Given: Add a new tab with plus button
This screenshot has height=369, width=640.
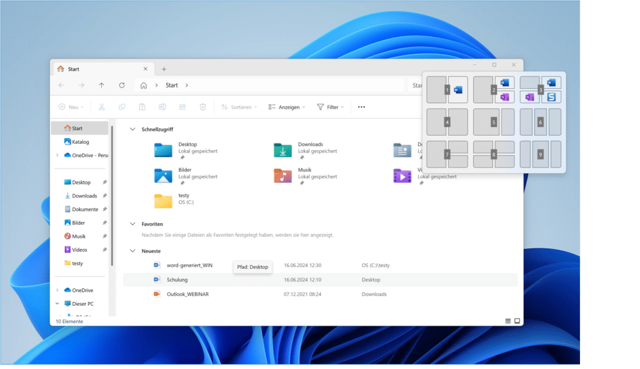Looking at the screenshot, I should 164,69.
